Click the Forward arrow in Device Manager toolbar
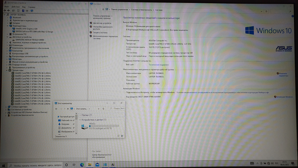 (x=9, y=11)
